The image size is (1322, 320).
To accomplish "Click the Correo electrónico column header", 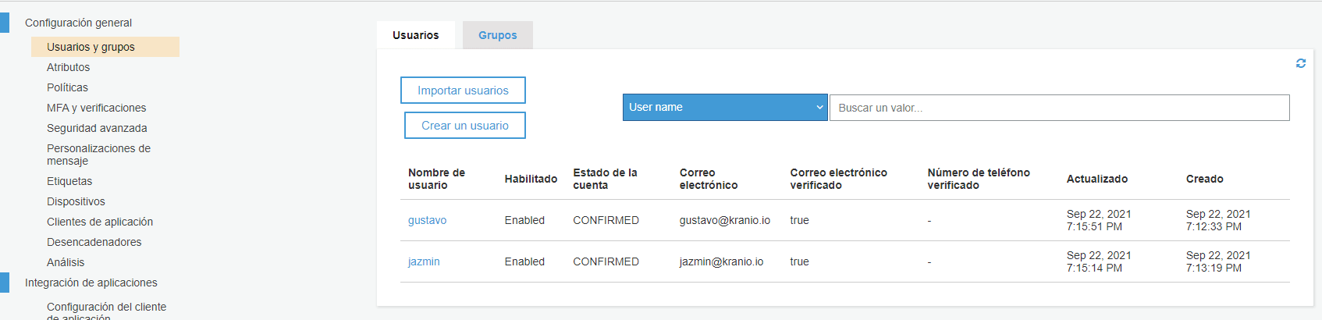I will [709, 179].
